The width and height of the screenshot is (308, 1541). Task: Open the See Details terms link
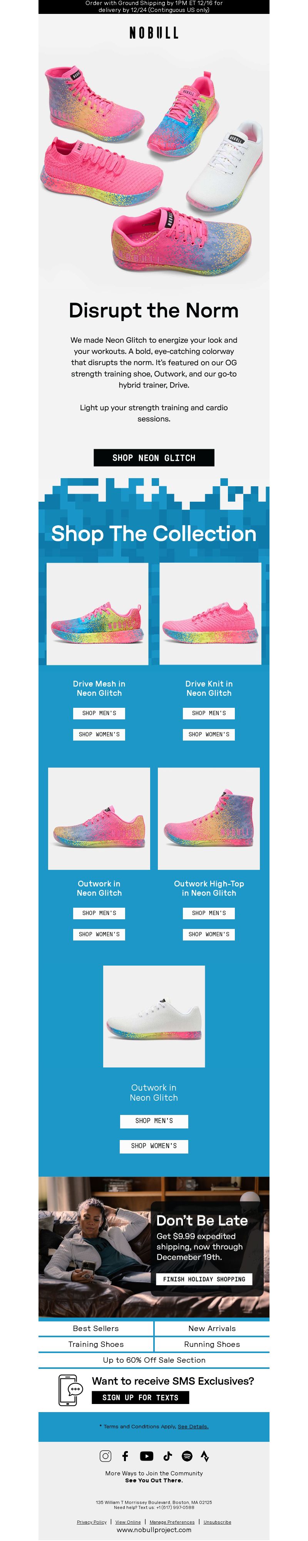click(x=193, y=1426)
